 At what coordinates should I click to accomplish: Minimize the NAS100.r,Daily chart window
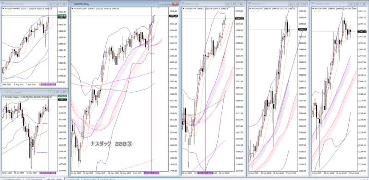click(x=162, y=4)
